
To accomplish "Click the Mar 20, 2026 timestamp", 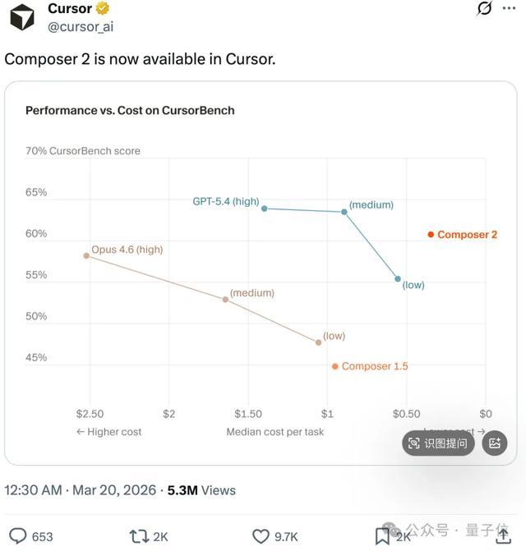I will [x=114, y=490].
